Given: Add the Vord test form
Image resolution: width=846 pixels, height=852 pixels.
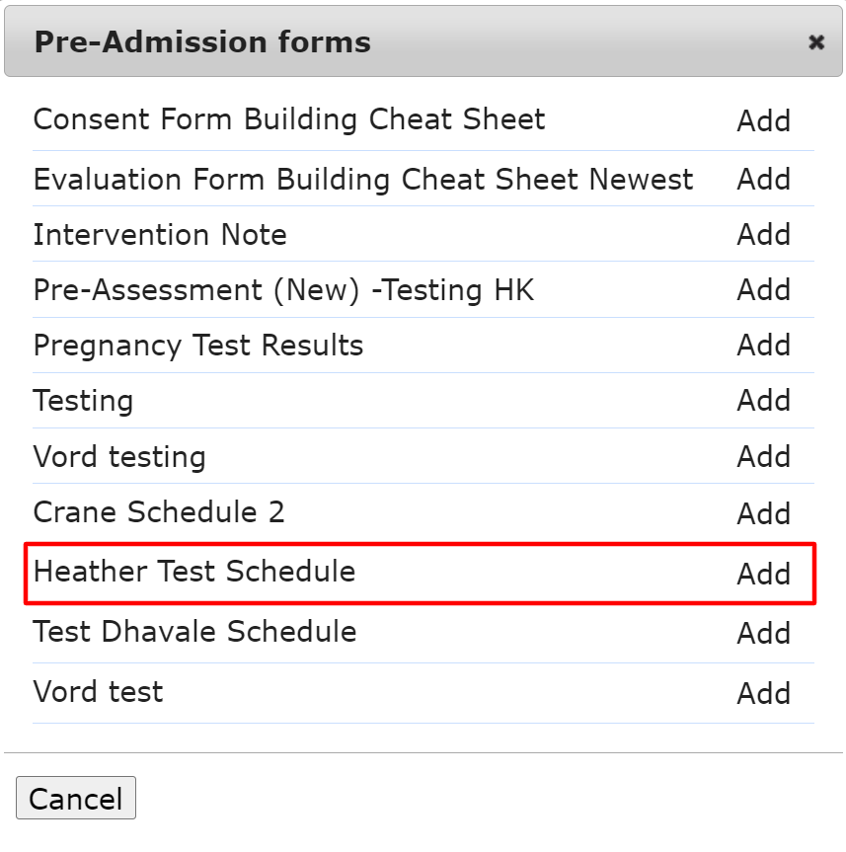Looking at the screenshot, I should pyautogui.click(x=764, y=692).
